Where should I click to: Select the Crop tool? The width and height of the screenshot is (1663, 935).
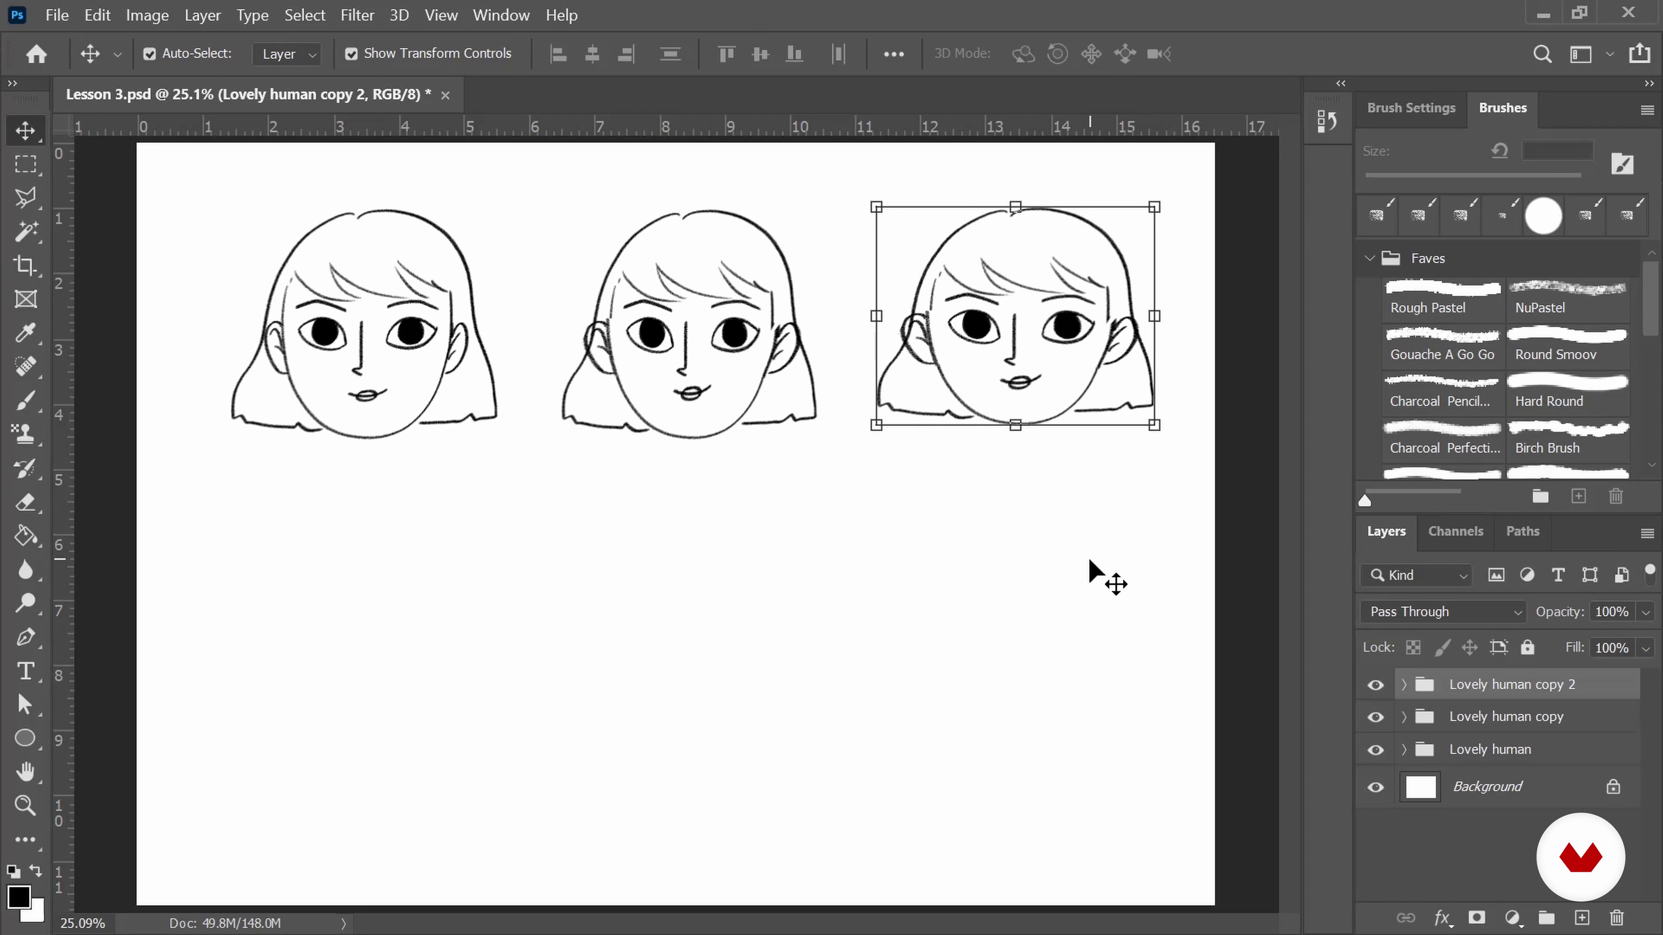26,265
